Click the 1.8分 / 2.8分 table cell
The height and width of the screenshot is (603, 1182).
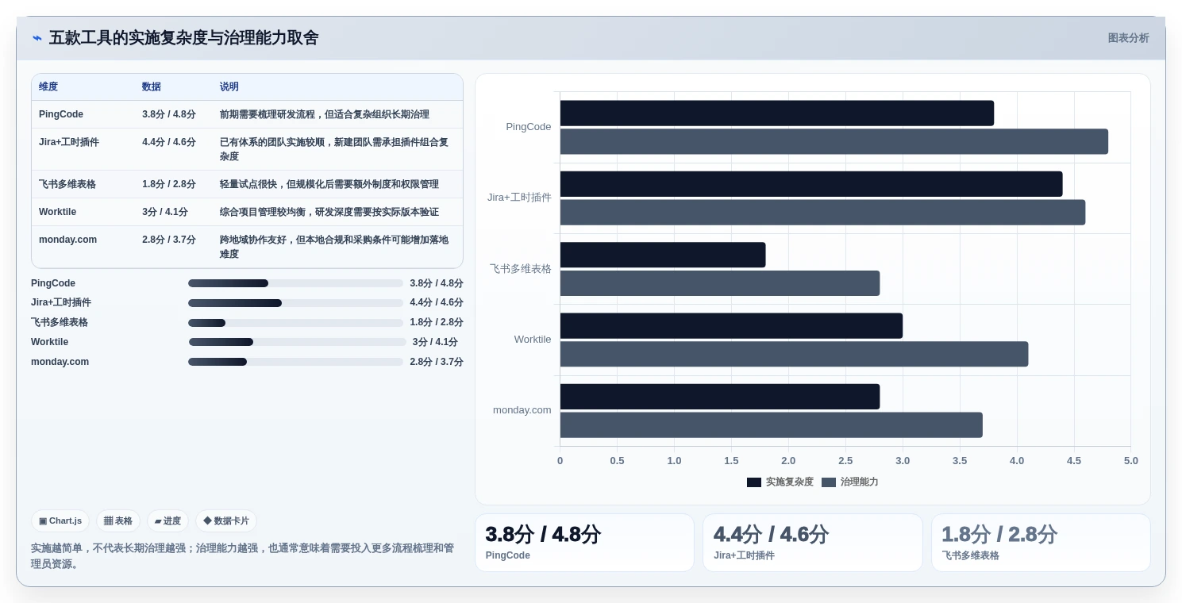pos(169,184)
